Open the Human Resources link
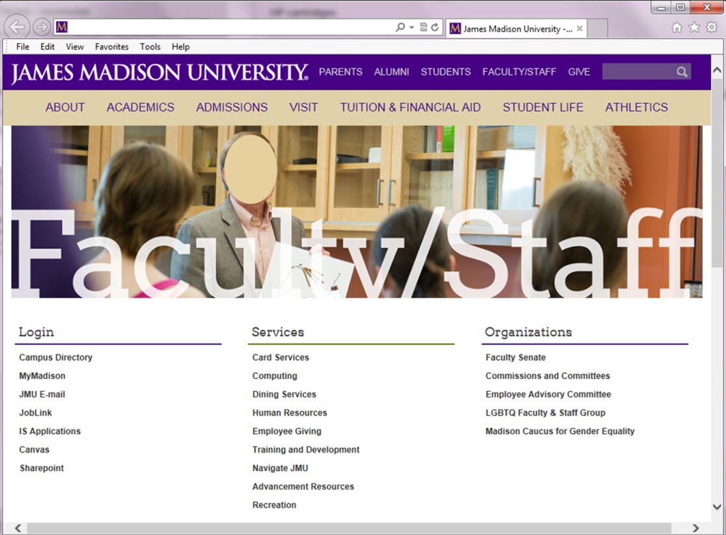The width and height of the screenshot is (726, 535). pos(289,413)
